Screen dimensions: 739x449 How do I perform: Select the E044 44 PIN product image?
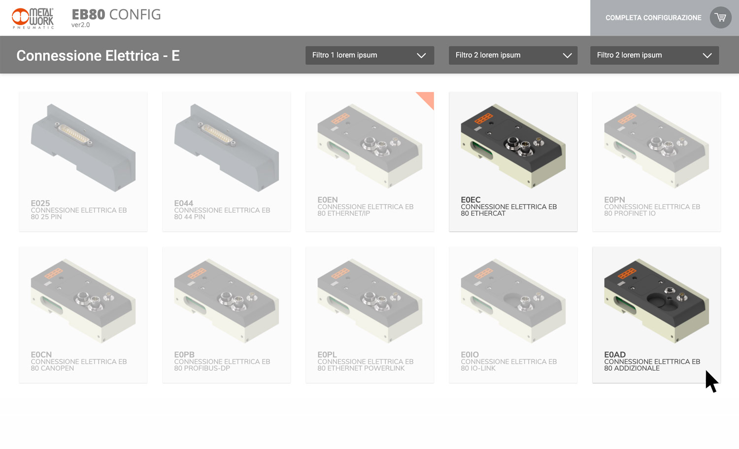coord(227,147)
